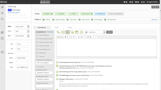Select the 6. FINAL REQUIREMENTS track

pos(116,14)
